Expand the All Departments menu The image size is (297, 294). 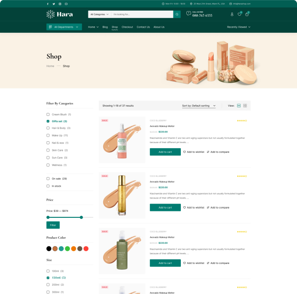[x=64, y=27]
